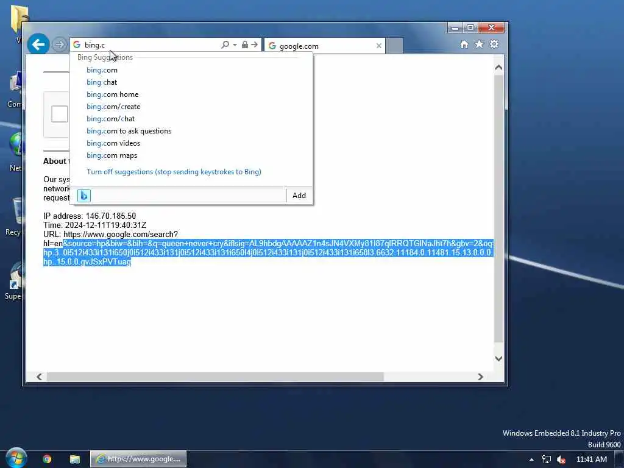Select the Computer desktop icon
Viewport: 624px width, 468px height.
pos(15,90)
